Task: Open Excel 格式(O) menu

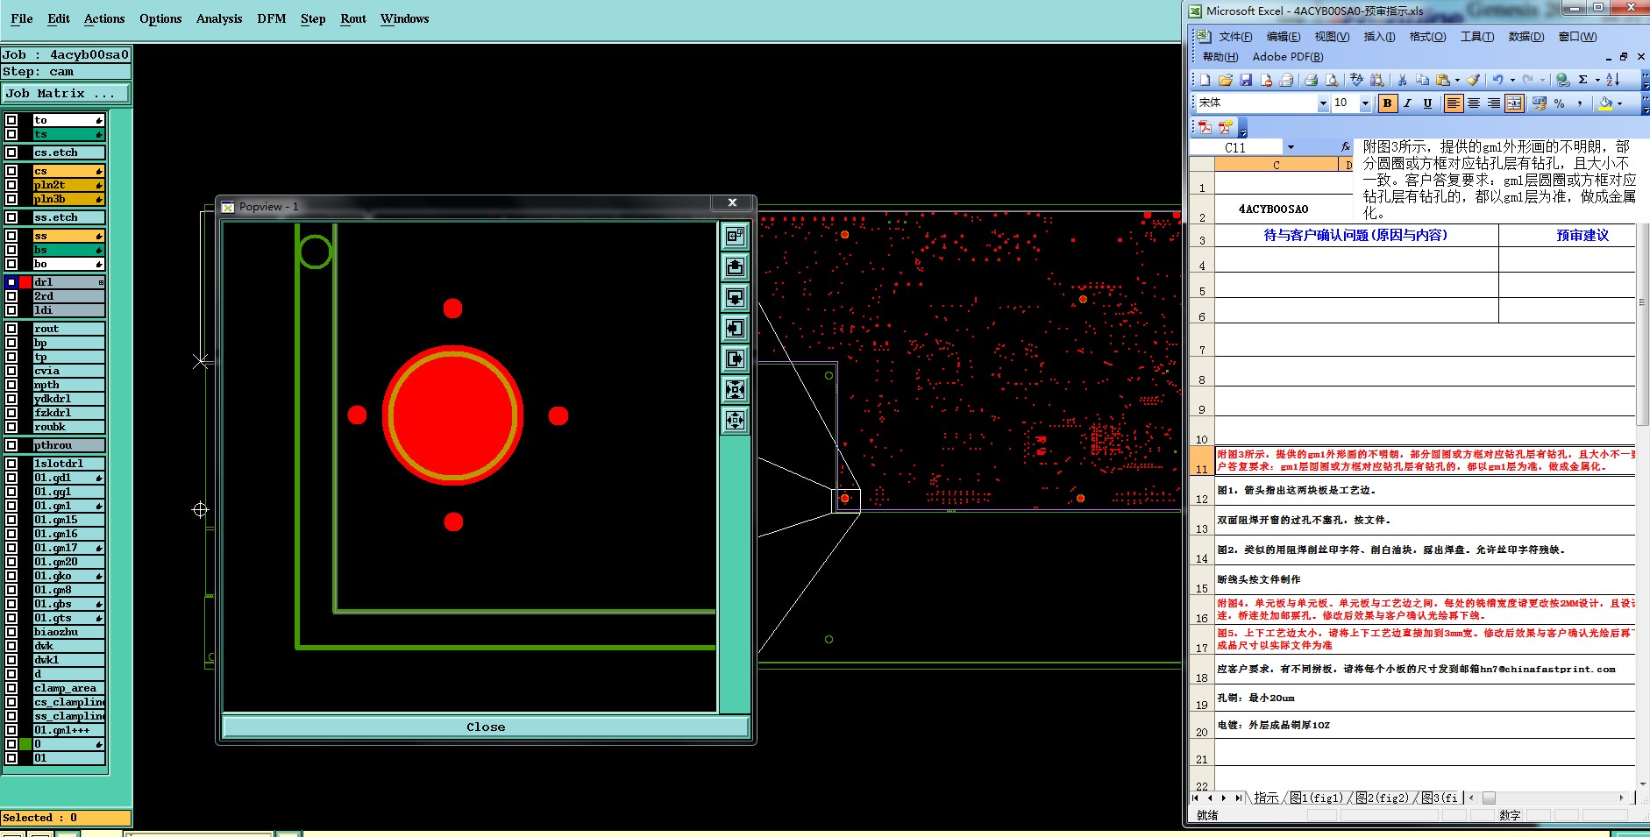Action: click(1427, 36)
